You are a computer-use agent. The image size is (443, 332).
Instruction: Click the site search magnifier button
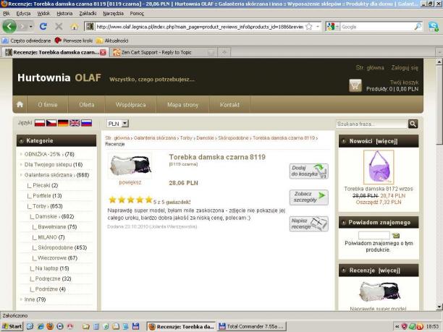tap(413, 124)
